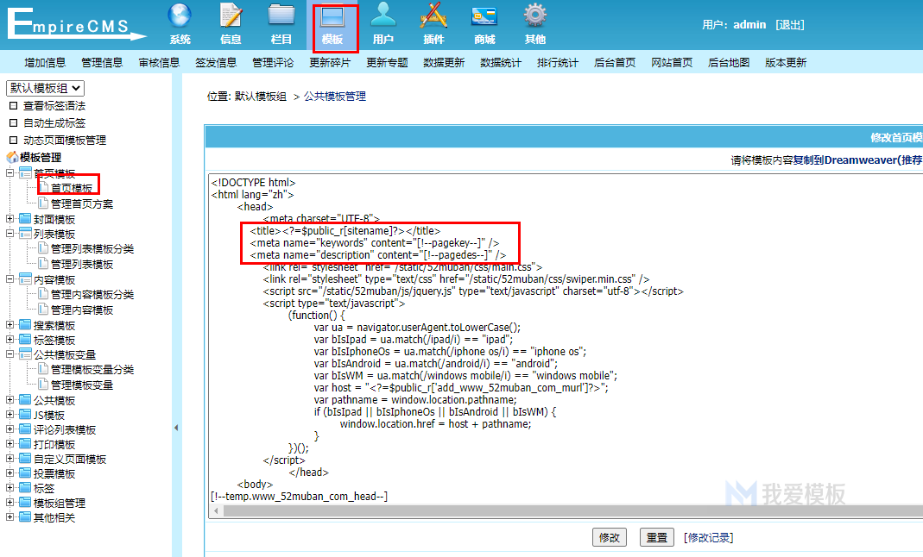Screen dimensions: 923x557
Task: Click the folder icon beside 公共模板
Action: point(25,400)
